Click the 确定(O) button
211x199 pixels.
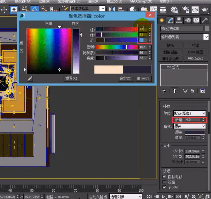(x=125, y=78)
